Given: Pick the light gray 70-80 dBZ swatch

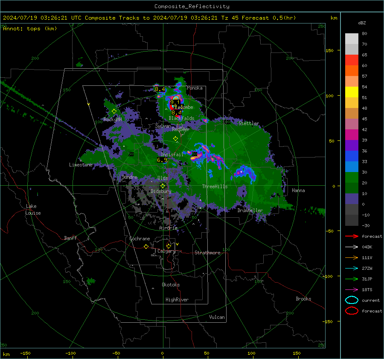Looking at the screenshot, I should [x=352, y=39].
